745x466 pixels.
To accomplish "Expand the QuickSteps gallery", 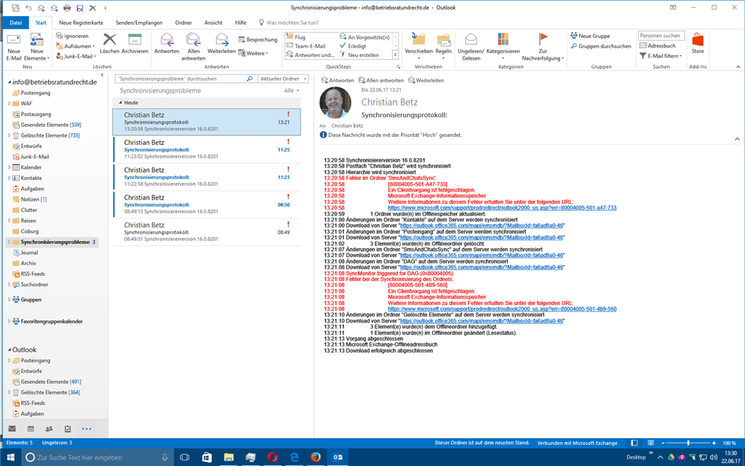I will click(395, 55).
